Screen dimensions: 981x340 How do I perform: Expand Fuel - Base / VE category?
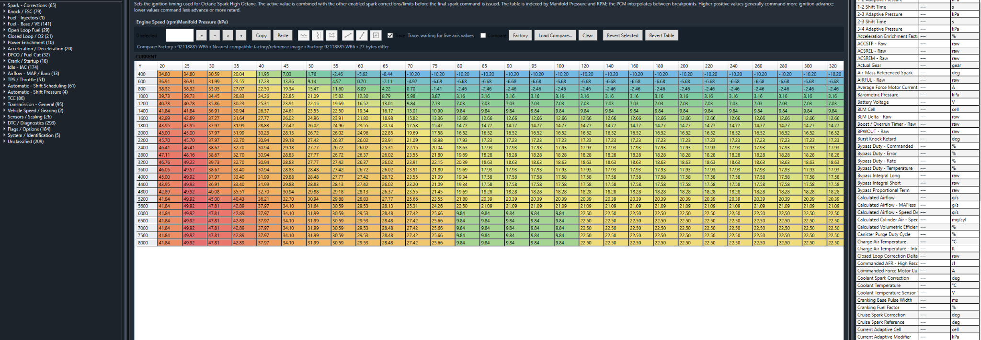[4, 24]
